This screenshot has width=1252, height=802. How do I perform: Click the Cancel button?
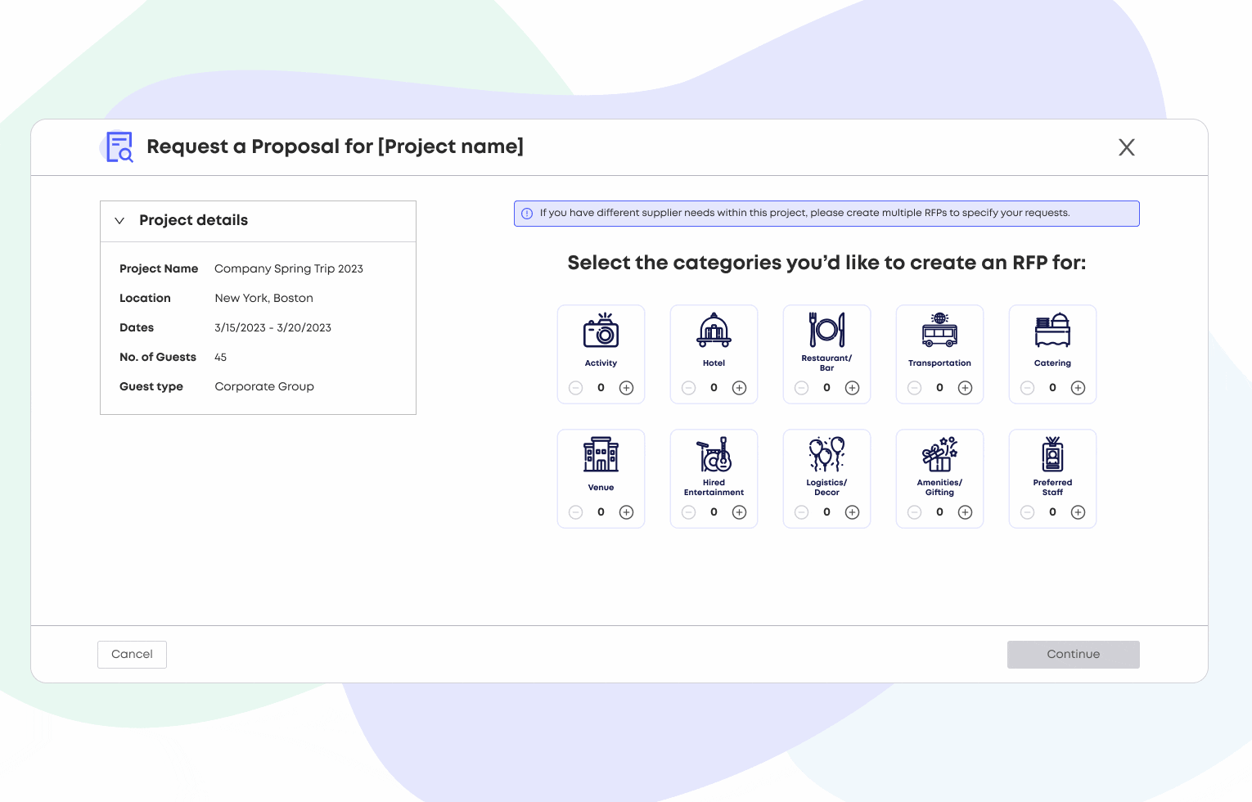tap(132, 655)
